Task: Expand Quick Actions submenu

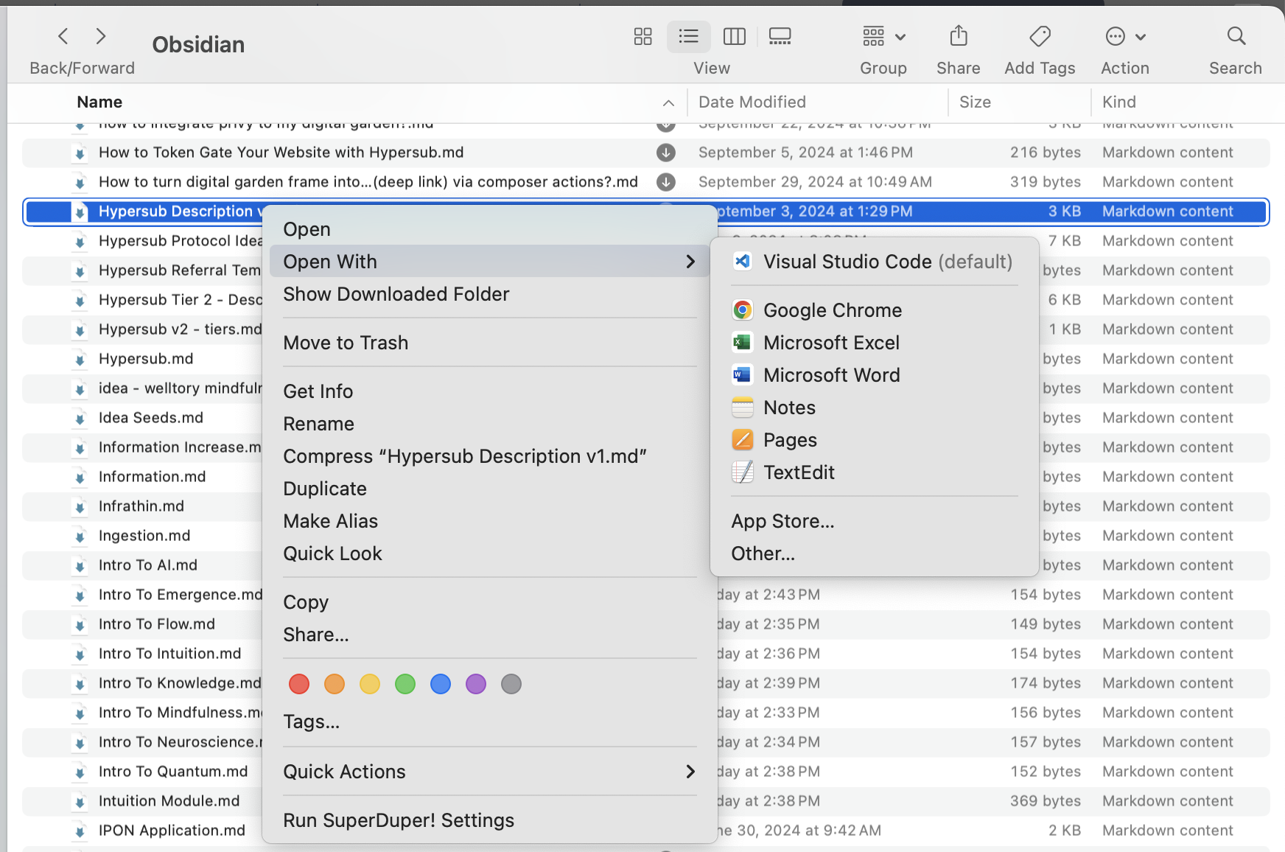Action: pos(490,772)
